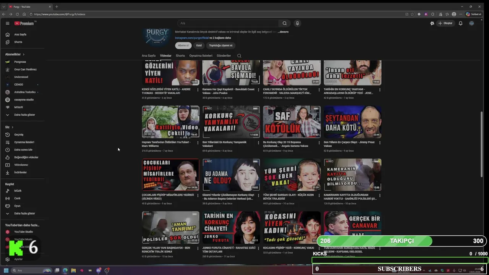Open File Explorer from taskbar
489x275 pixels.
coord(73,270)
